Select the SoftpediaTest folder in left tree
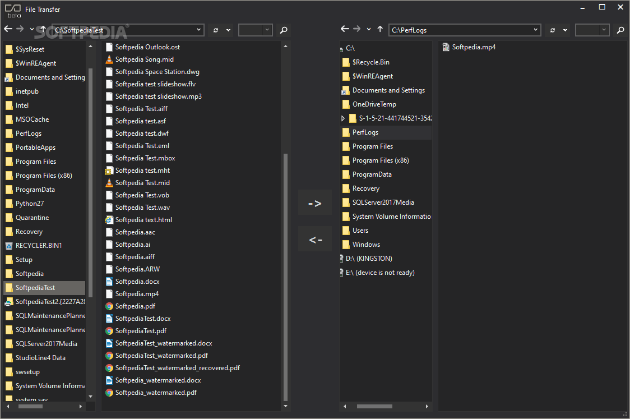 coord(44,288)
